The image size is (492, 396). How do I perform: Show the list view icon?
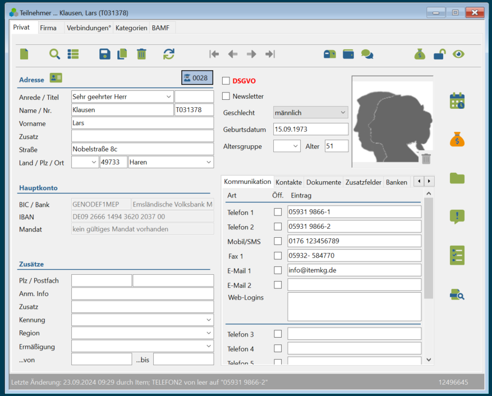(x=73, y=54)
